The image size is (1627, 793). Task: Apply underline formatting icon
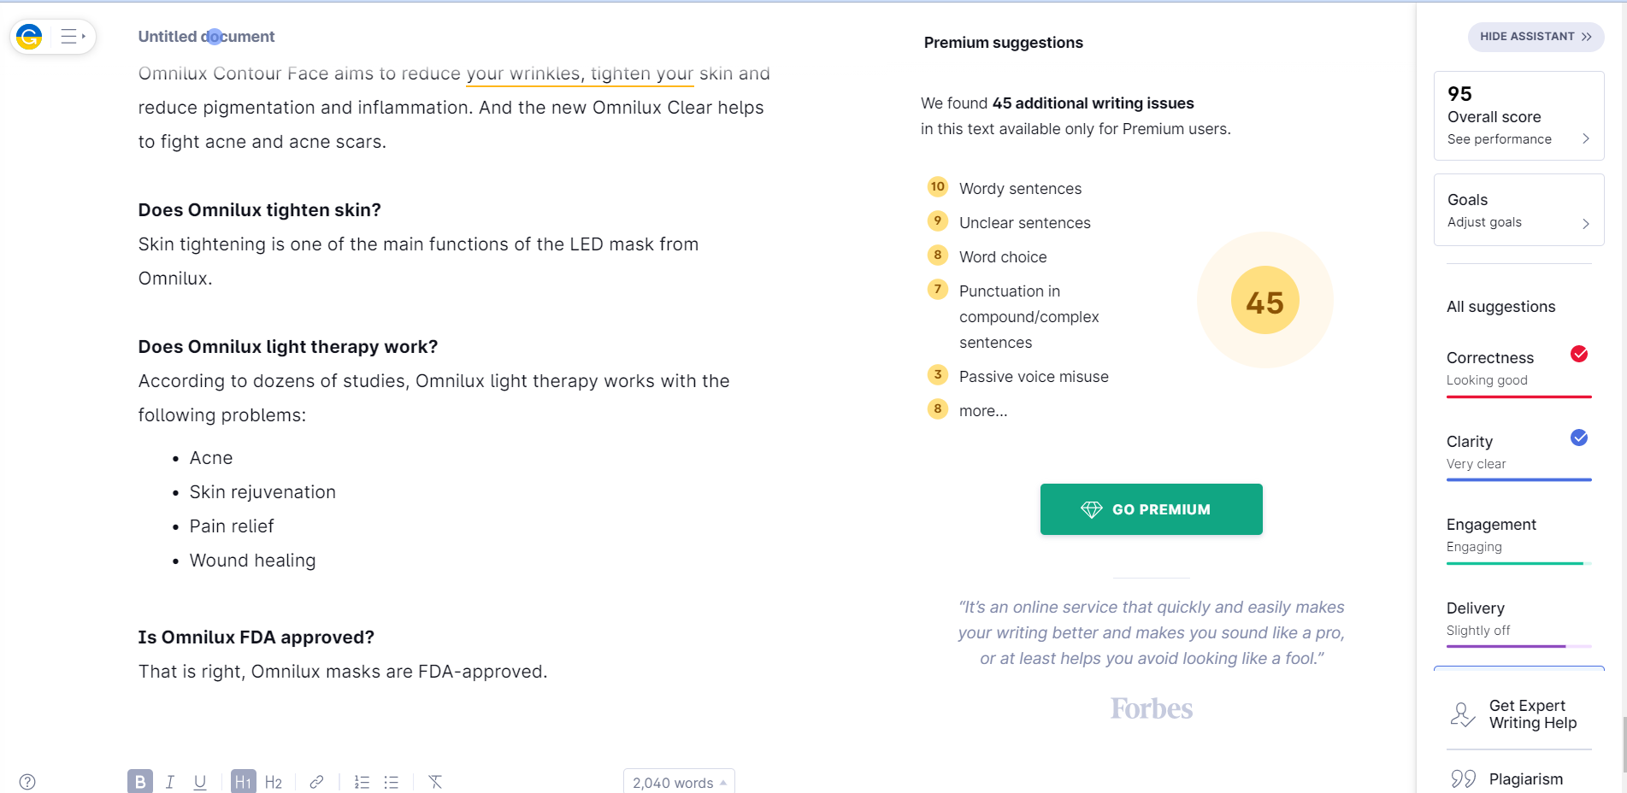coord(200,782)
